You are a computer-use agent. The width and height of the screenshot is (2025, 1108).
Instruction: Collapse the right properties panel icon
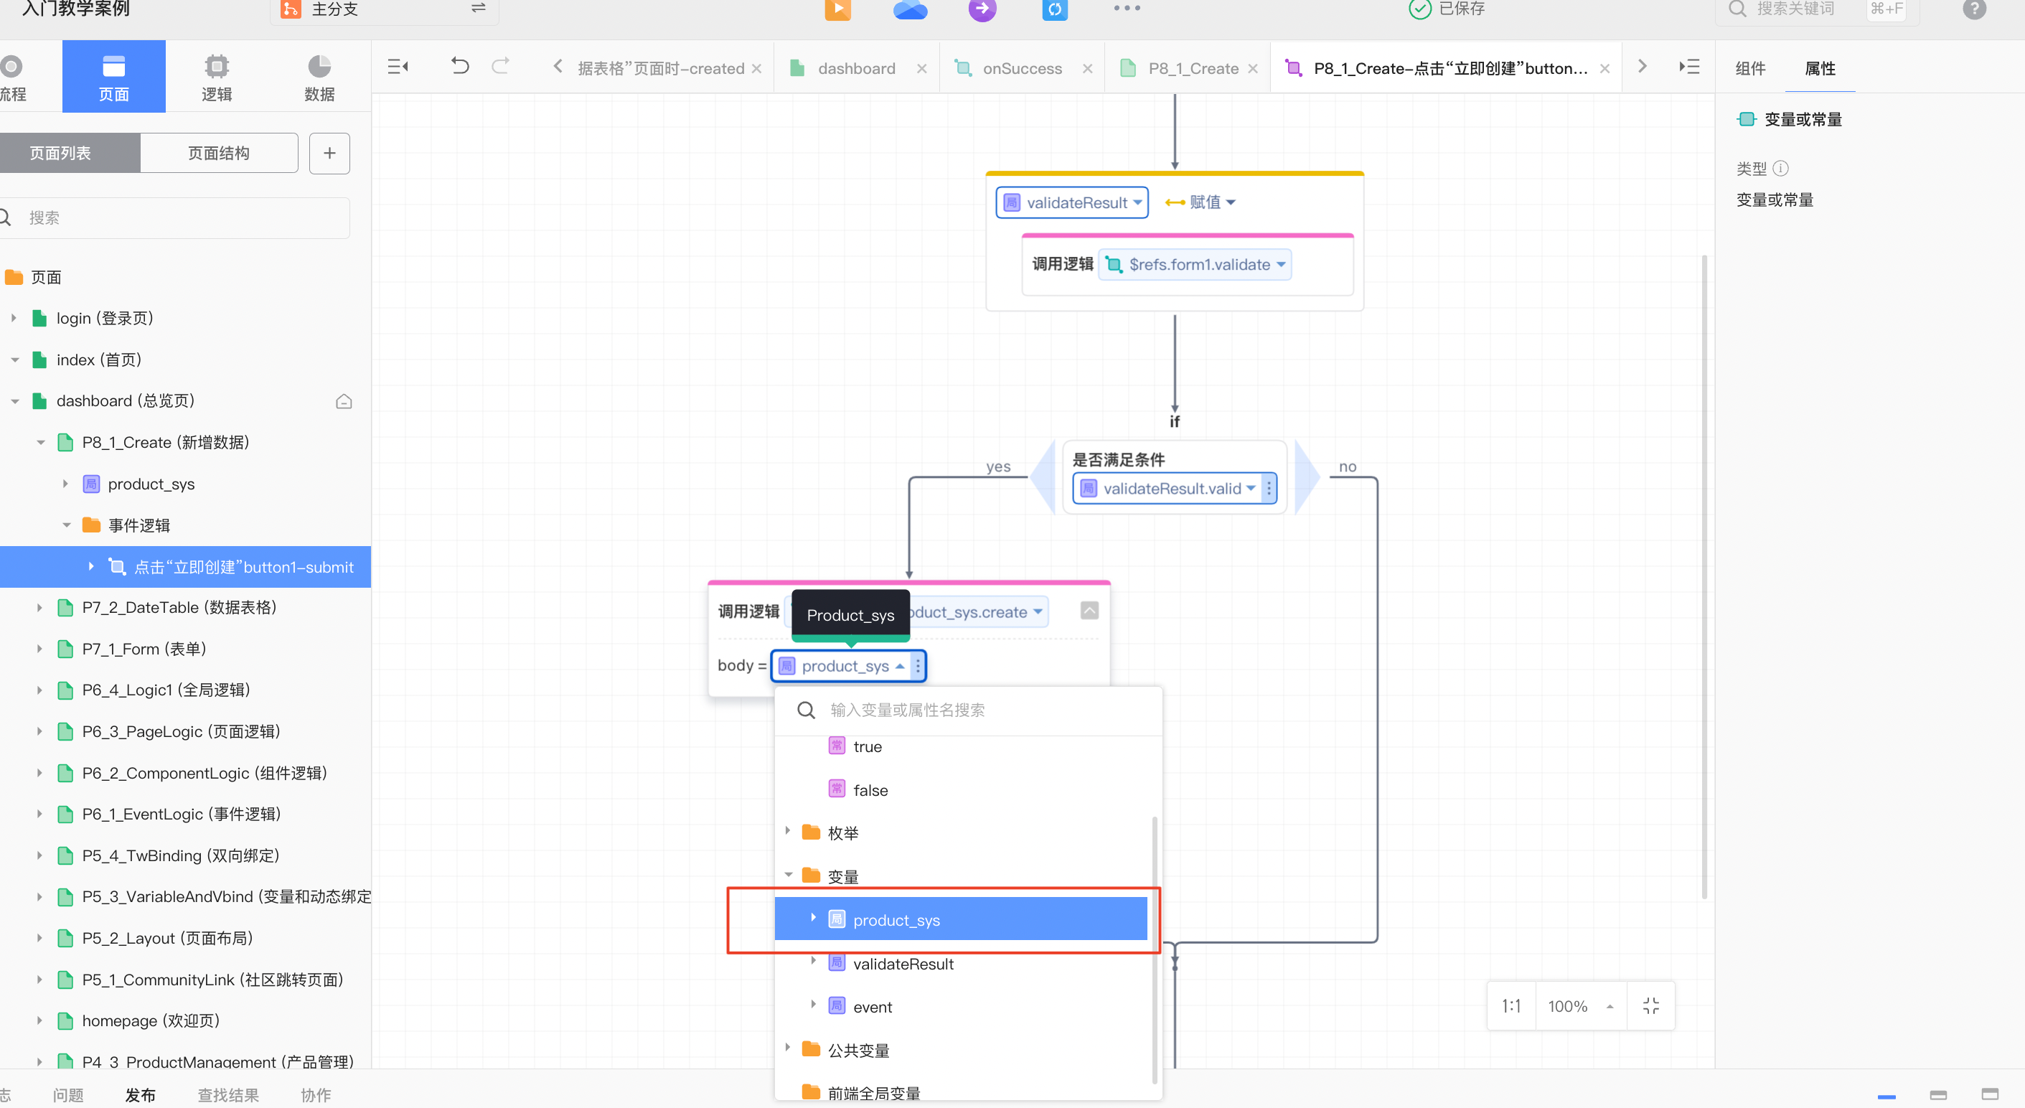coord(1688,67)
